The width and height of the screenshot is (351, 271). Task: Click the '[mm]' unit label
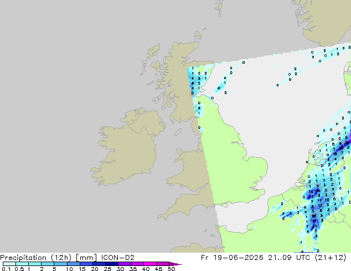point(86,258)
